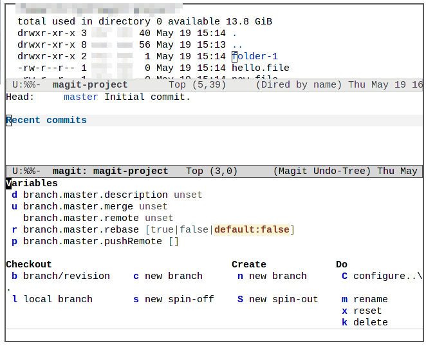This screenshot has width=426, height=346.
Task: Collapse the Recent commits section
Action: click(x=46, y=120)
